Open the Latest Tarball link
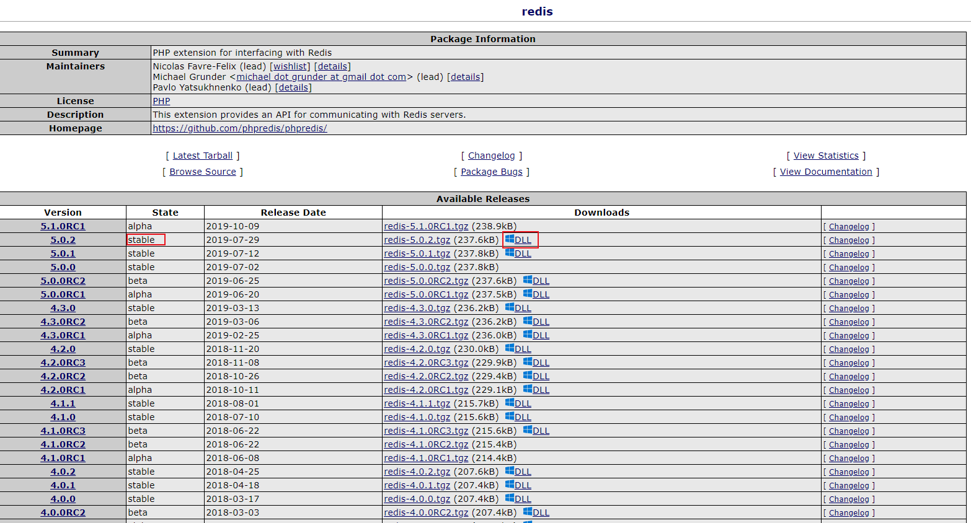 point(203,156)
